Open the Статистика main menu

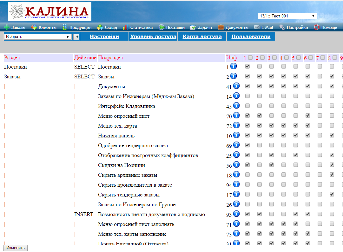(141, 28)
